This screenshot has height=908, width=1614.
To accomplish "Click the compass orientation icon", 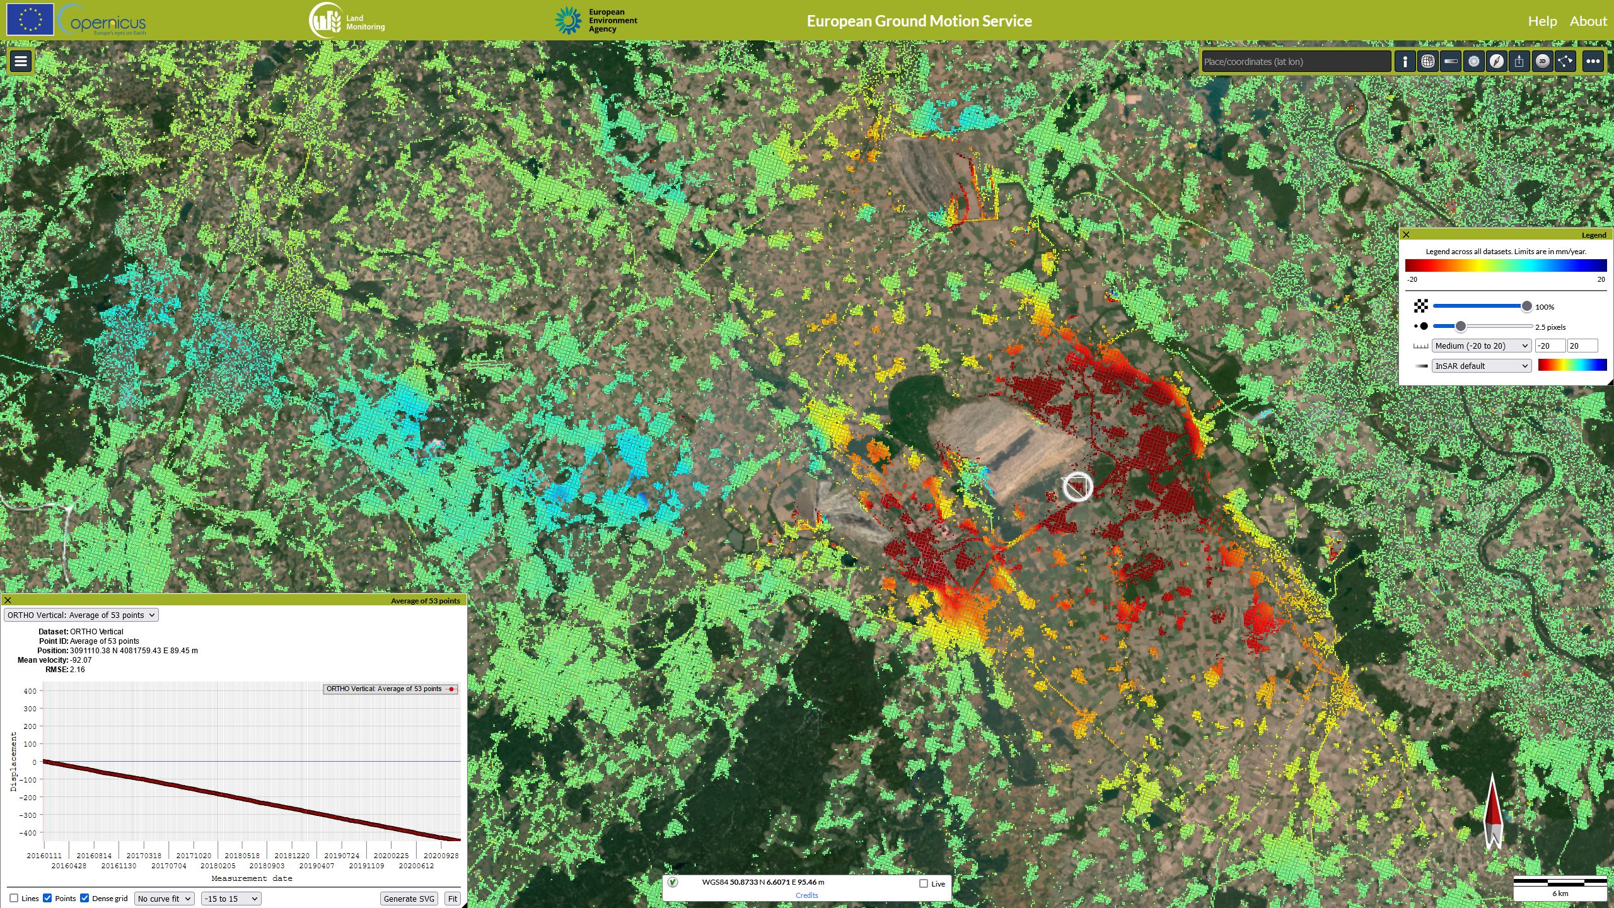I will pos(1497,61).
